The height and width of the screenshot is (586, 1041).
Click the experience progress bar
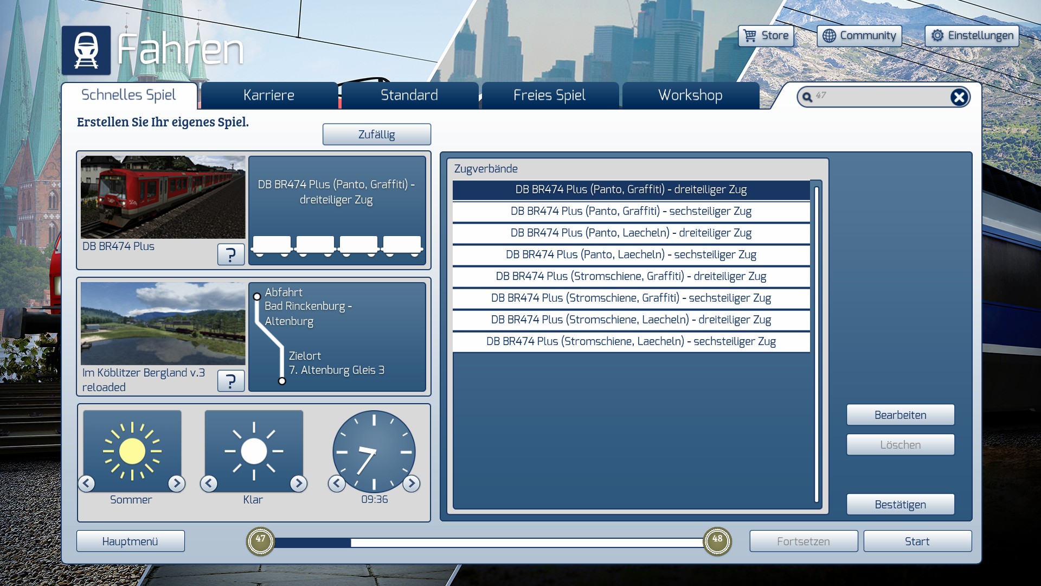488,542
